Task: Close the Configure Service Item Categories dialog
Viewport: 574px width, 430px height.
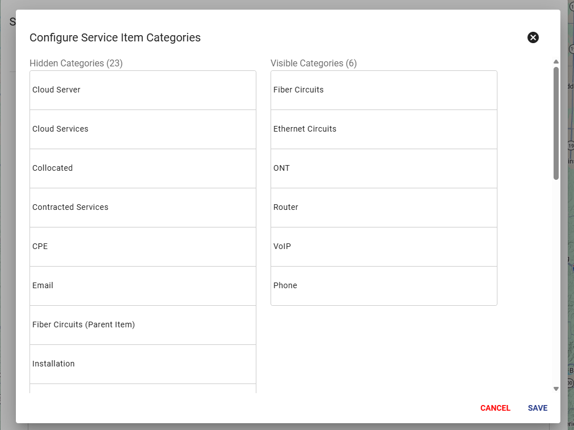Action: [x=533, y=37]
